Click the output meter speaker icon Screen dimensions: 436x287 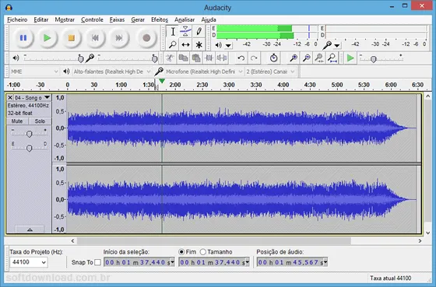pos(219,45)
